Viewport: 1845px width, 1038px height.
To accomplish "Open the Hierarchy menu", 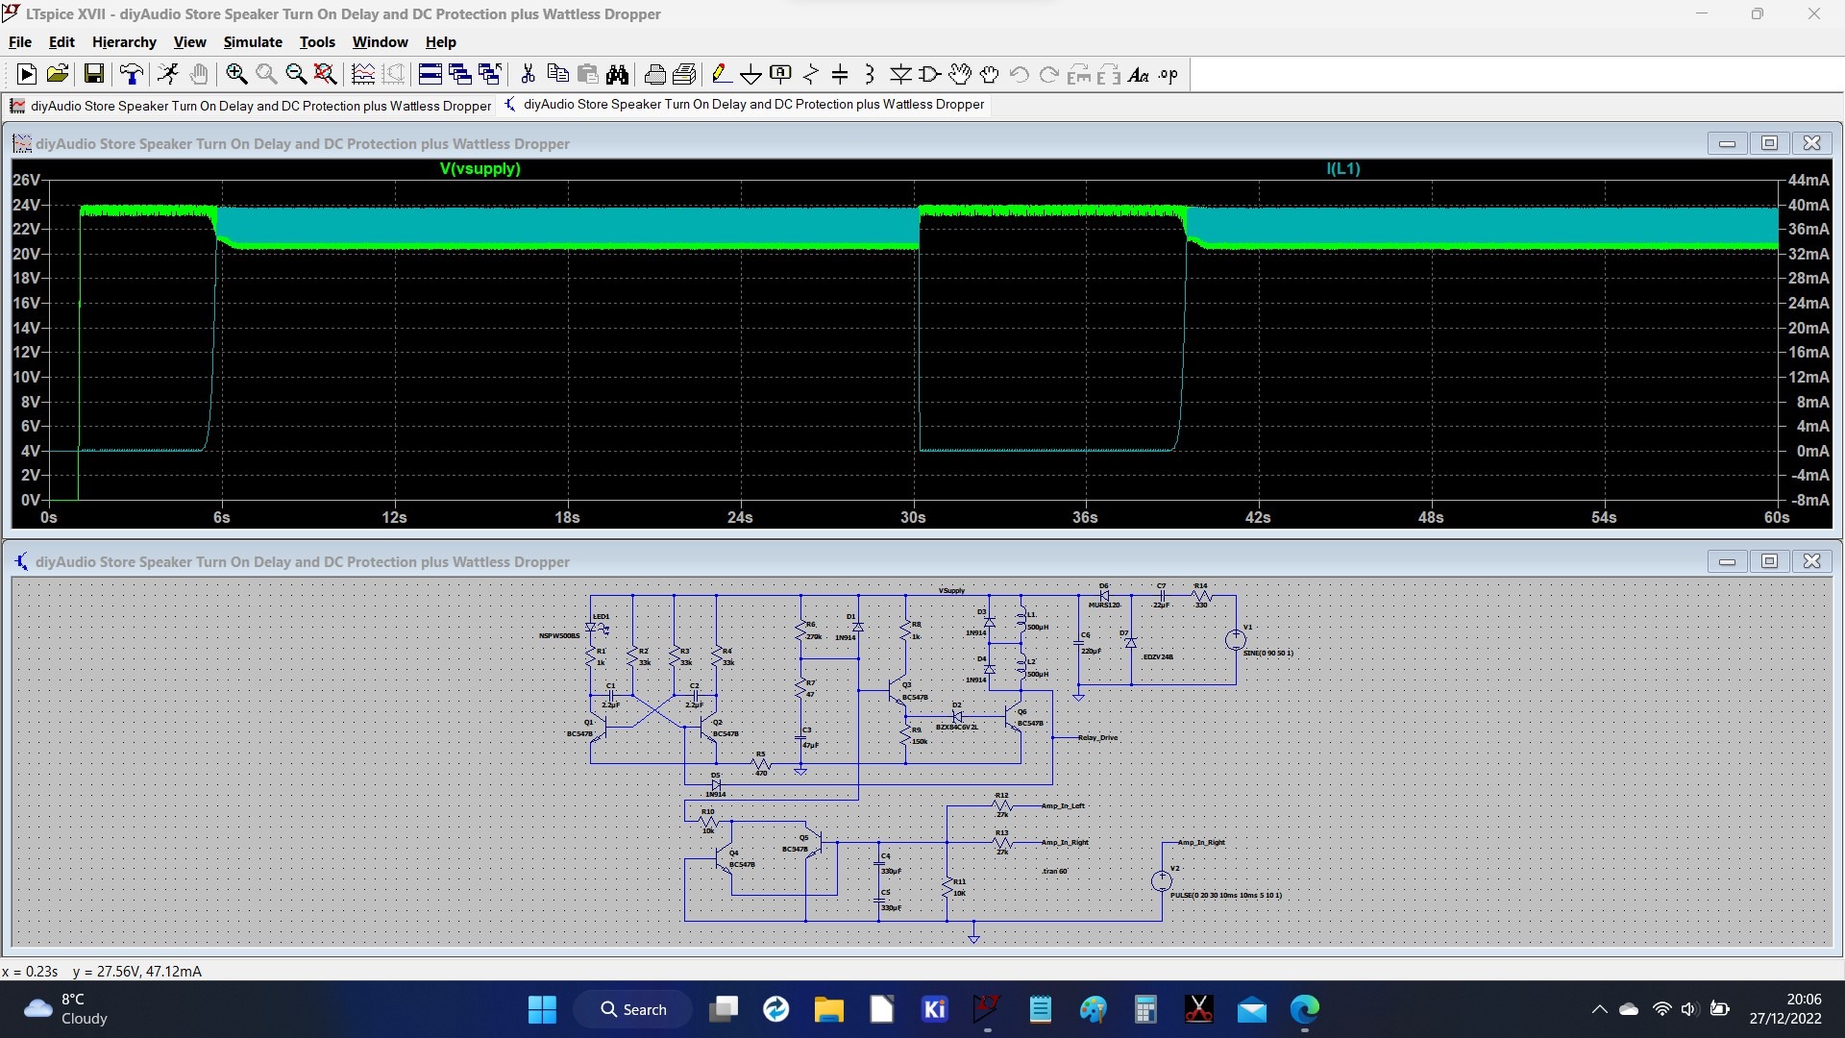I will click(124, 42).
